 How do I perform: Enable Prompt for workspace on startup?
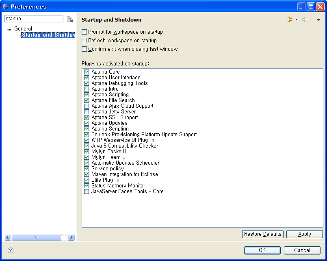tap(84, 32)
